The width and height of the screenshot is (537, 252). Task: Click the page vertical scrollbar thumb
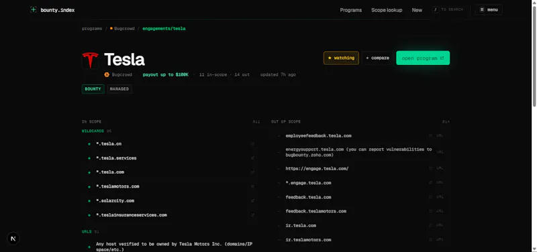[x=534, y=56]
